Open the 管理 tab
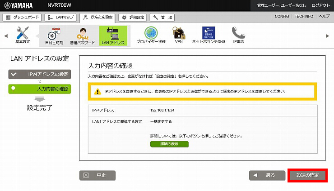Screen dimensions: 334x191 [162, 18]
